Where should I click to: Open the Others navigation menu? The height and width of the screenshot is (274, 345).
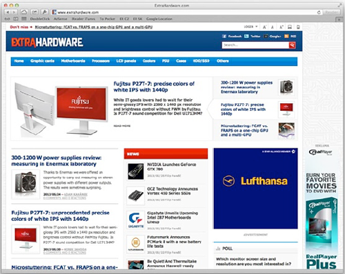(223, 61)
